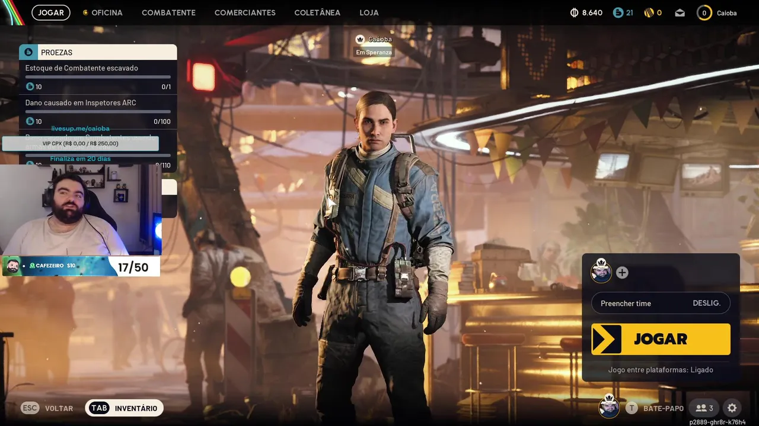Open BATE-PAPO chat
This screenshot has height=426, width=759.
[664, 408]
